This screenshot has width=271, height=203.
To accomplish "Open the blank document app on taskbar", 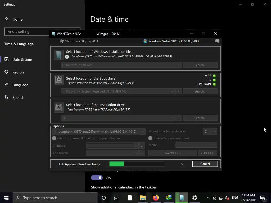I will coord(130,198).
